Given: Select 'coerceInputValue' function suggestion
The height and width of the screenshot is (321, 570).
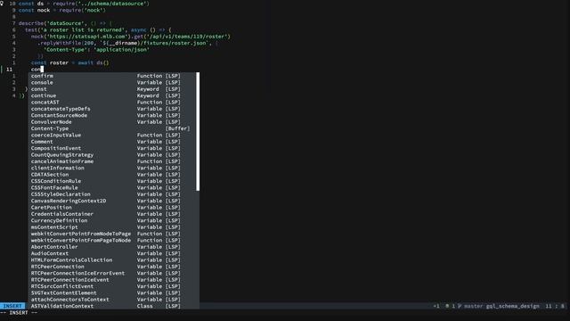Looking at the screenshot, I should click(x=114, y=135).
